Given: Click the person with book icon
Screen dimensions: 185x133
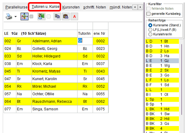Looking at the screenshot, I should tap(41, 17).
